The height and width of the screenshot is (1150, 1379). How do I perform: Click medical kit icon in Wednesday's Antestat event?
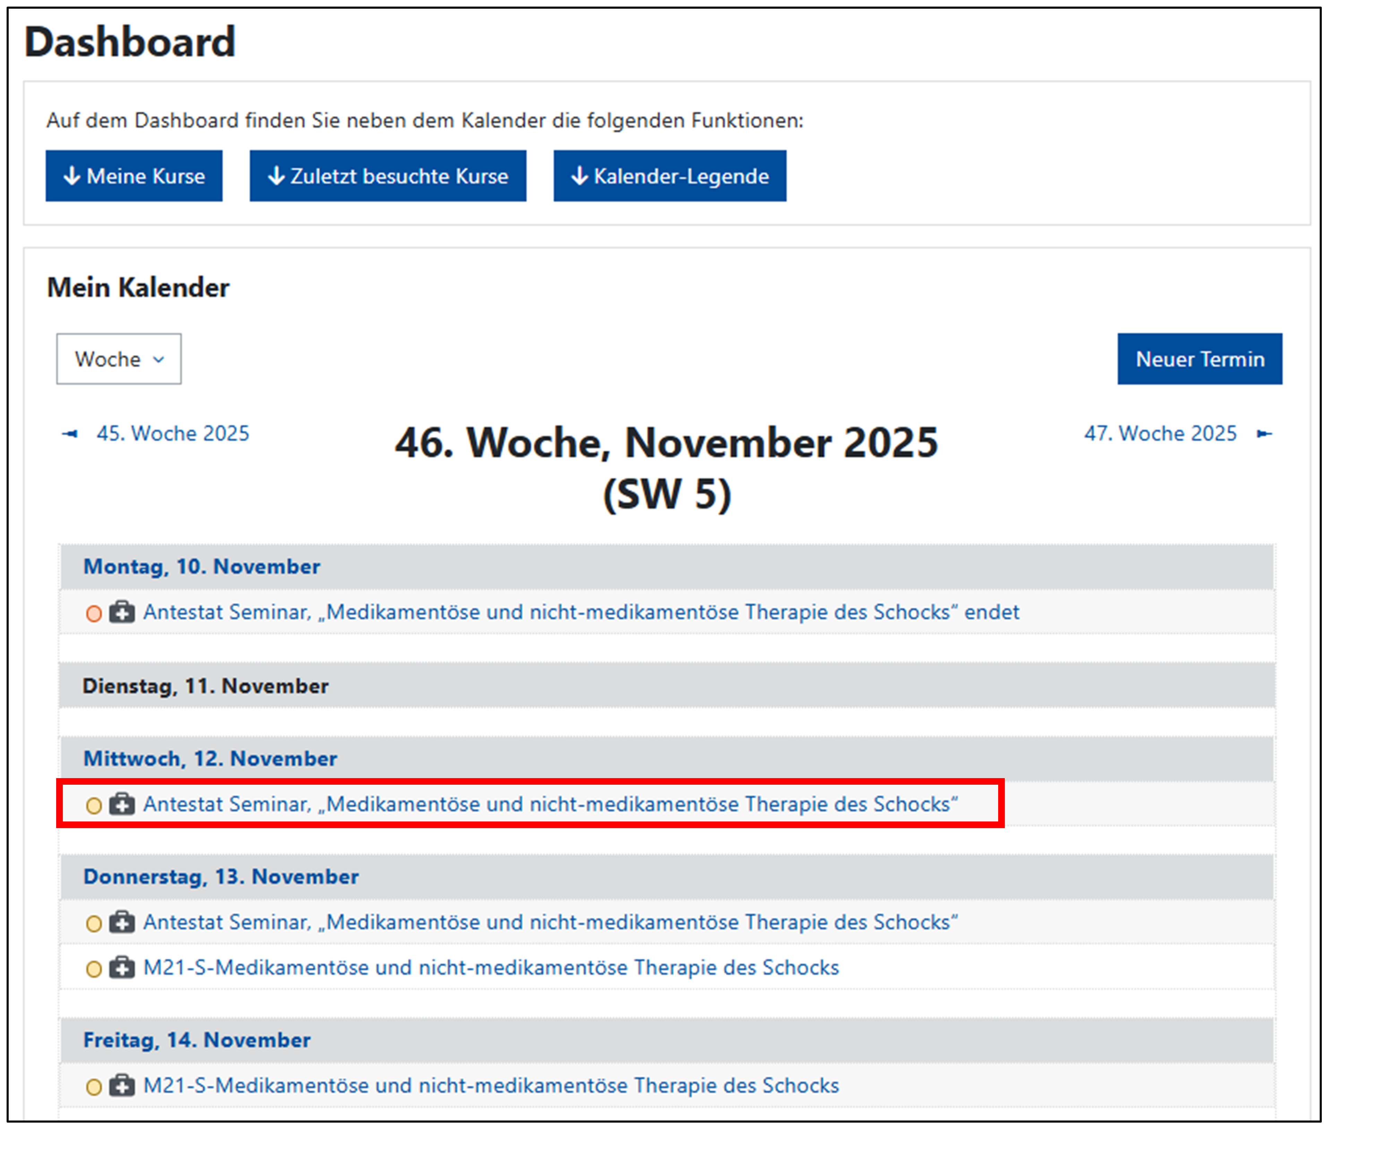pyautogui.click(x=121, y=804)
